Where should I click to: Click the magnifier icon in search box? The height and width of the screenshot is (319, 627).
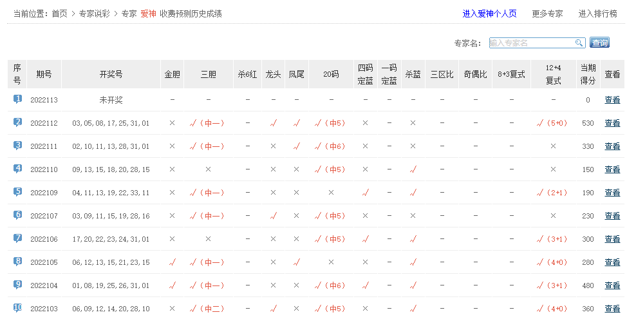579,43
